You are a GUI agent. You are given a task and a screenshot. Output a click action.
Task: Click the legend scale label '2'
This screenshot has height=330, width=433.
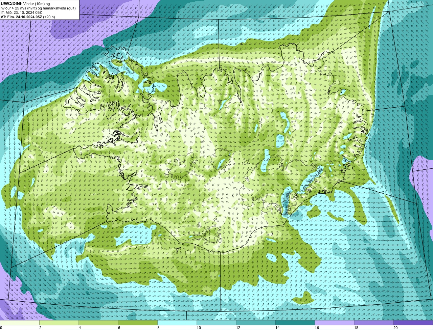pos(40,327)
